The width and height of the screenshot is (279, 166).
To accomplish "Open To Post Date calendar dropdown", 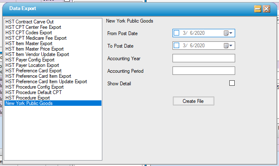I will pyautogui.click(x=228, y=46).
